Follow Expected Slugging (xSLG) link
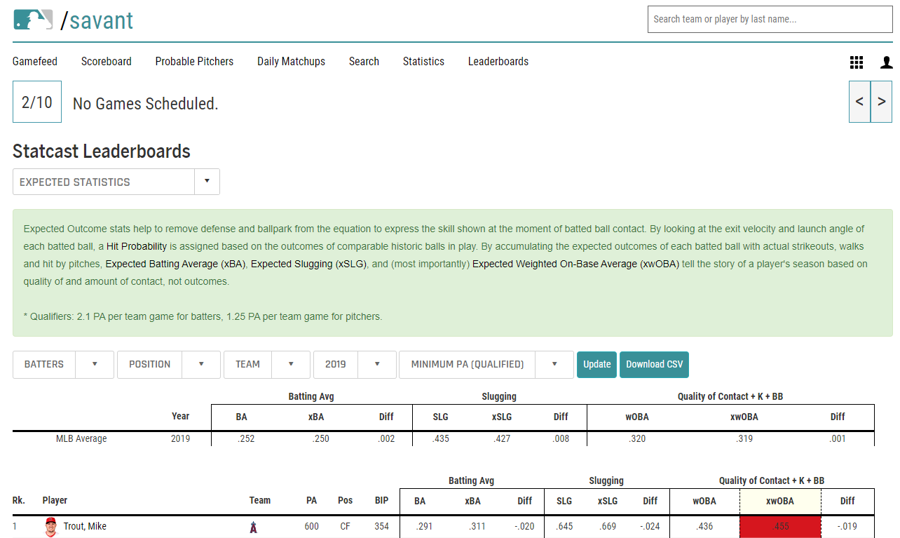This screenshot has width=900, height=538. 308,264
